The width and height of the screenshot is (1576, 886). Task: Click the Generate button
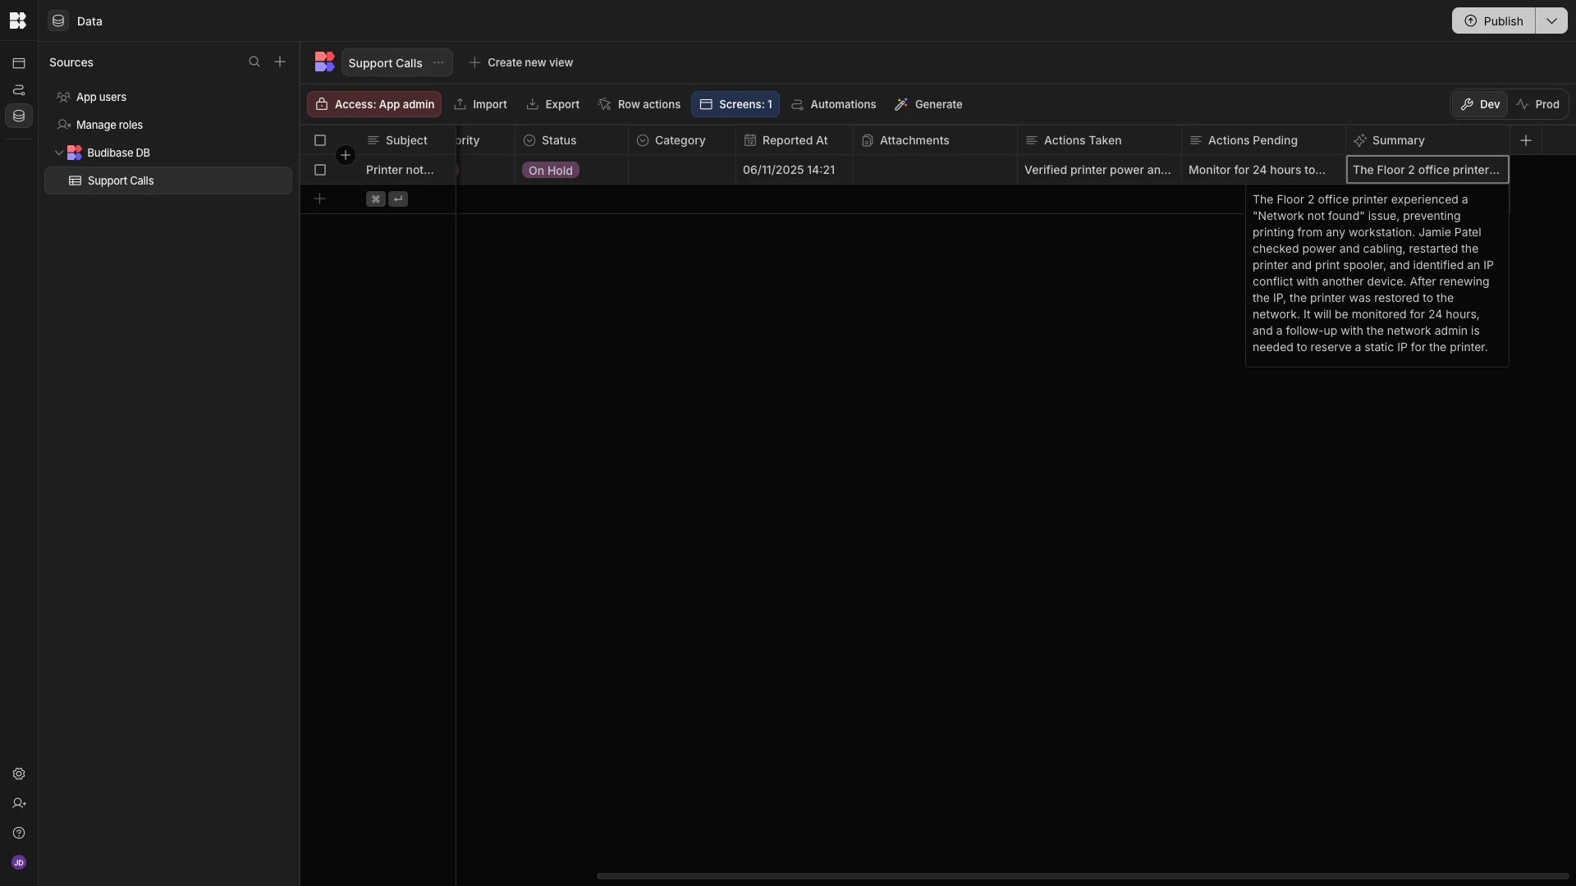tap(928, 104)
